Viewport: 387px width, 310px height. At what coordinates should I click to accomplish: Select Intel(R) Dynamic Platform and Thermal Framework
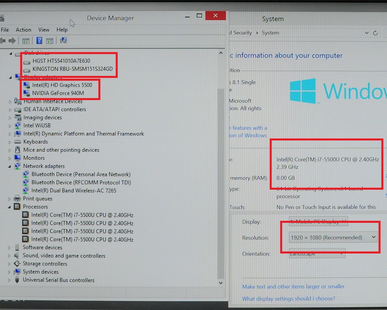84,134
